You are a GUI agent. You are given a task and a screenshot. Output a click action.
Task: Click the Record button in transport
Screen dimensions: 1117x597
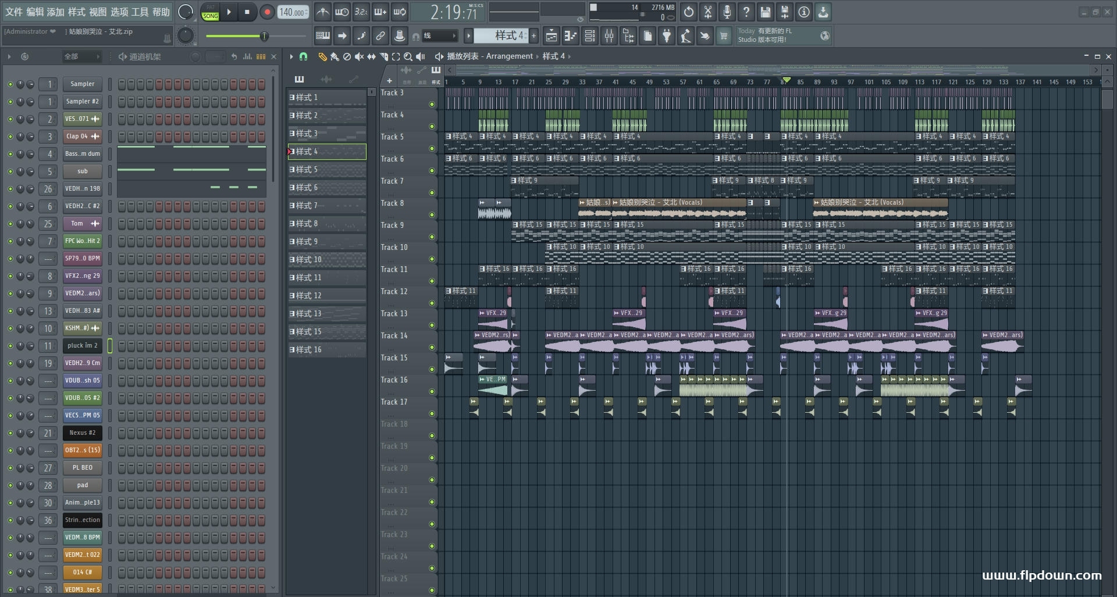click(x=267, y=12)
